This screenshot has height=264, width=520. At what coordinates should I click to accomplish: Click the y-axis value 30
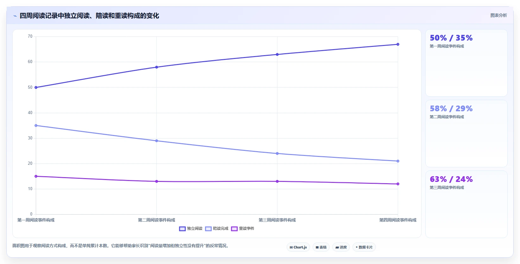point(30,138)
